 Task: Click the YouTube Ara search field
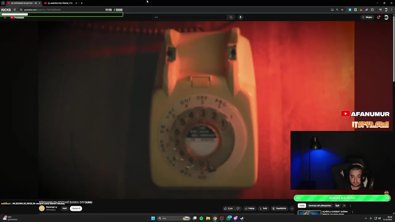coord(190,17)
